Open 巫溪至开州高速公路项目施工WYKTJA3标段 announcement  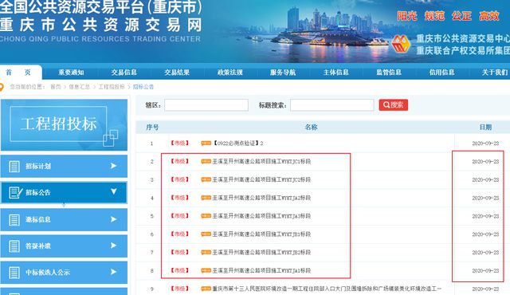(261, 216)
